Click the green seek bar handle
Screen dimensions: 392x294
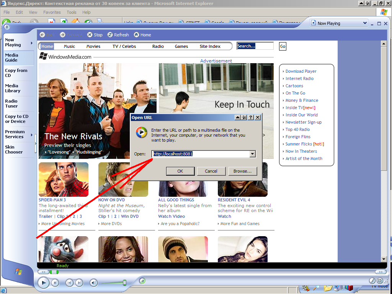[54, 272]
